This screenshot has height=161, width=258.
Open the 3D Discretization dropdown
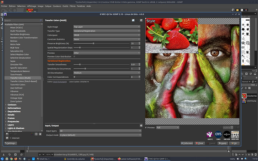click(x=107, y=73)
